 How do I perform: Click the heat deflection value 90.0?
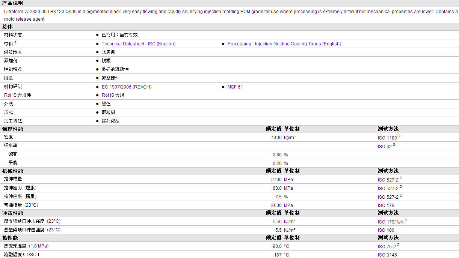pos(277,246)
